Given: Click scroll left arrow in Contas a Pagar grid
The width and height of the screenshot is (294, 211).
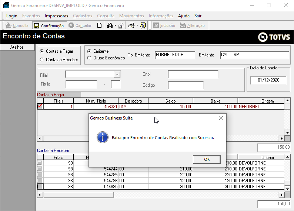Looking at the screenshot, I should coord(40,138).
